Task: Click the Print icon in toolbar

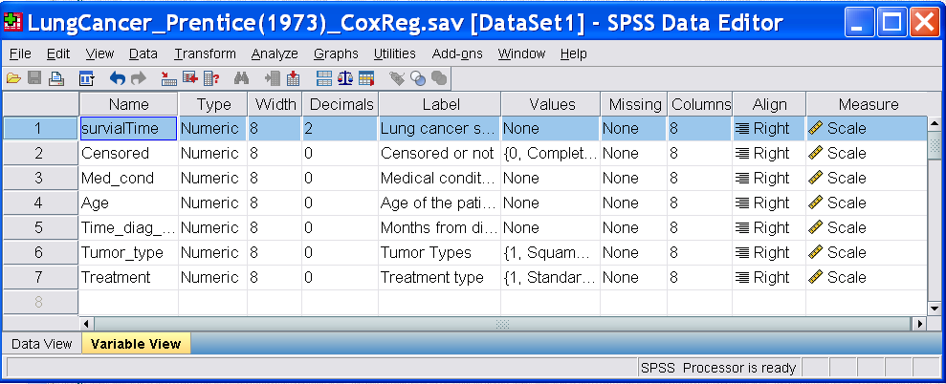Action: click(56, 78)
